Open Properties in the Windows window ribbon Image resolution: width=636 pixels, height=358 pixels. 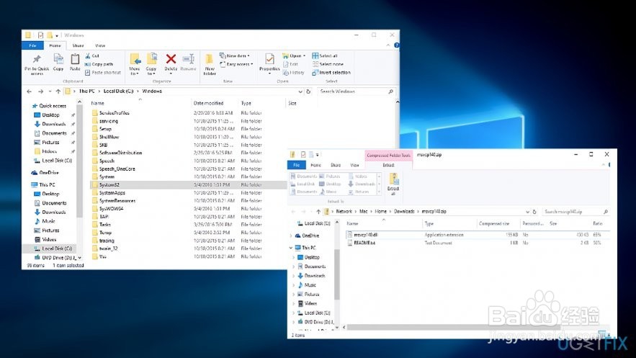click(x=269, y=63)
